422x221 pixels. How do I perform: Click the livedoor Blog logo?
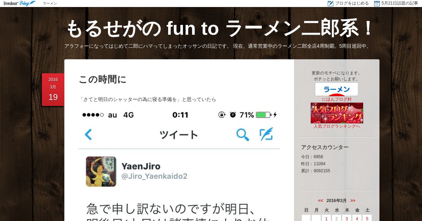point(19,4)
